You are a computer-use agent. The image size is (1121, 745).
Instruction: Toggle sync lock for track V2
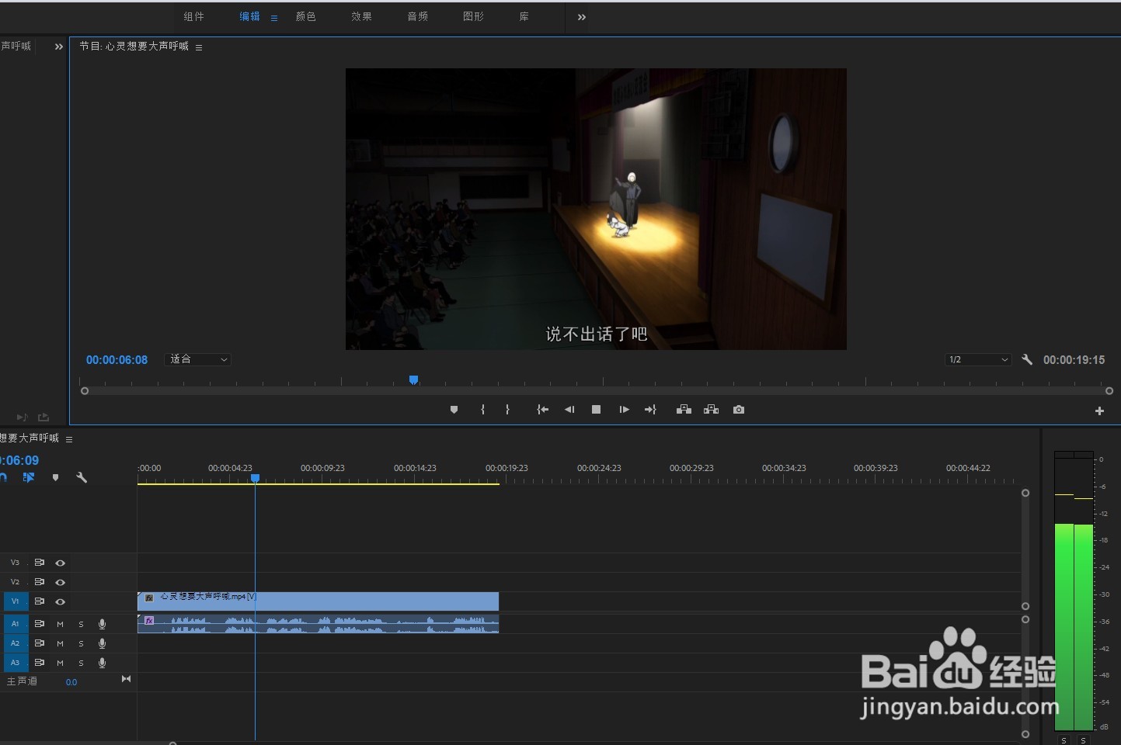pos(39,582)
